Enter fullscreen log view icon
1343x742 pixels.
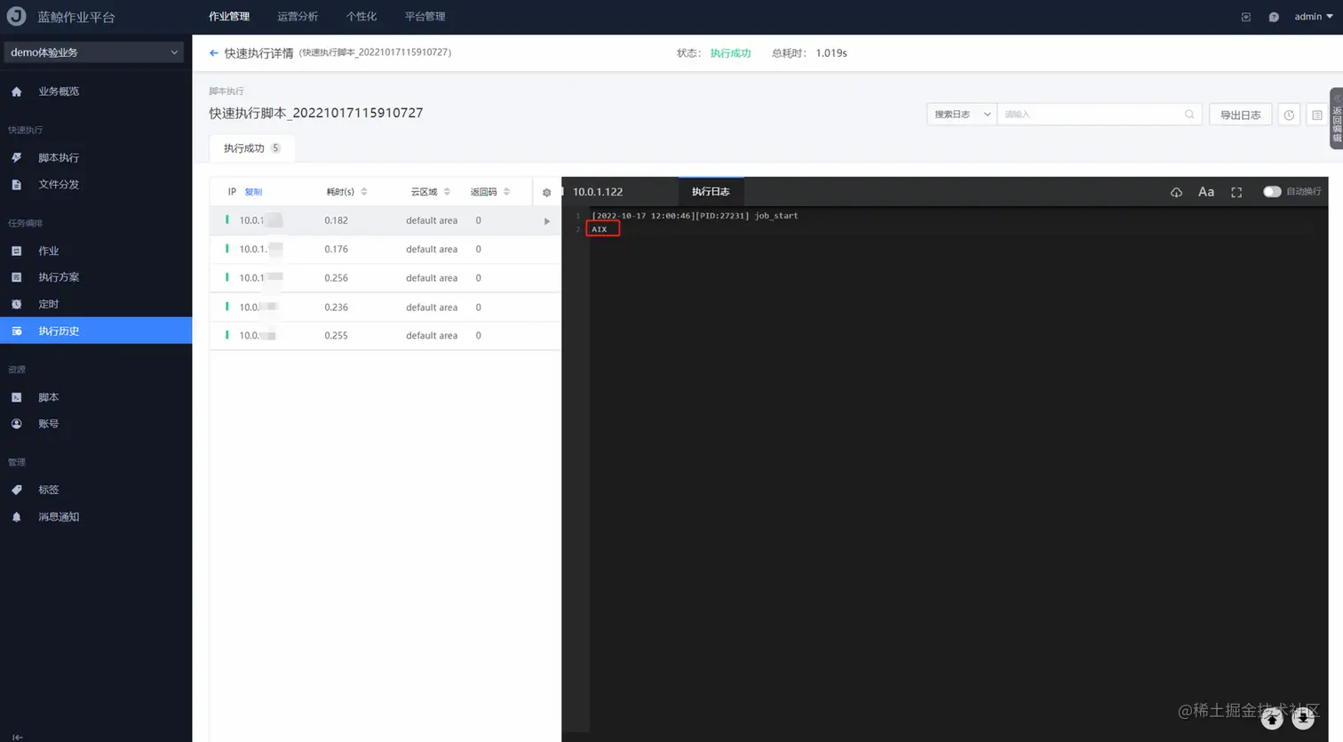click(1236, 192)
